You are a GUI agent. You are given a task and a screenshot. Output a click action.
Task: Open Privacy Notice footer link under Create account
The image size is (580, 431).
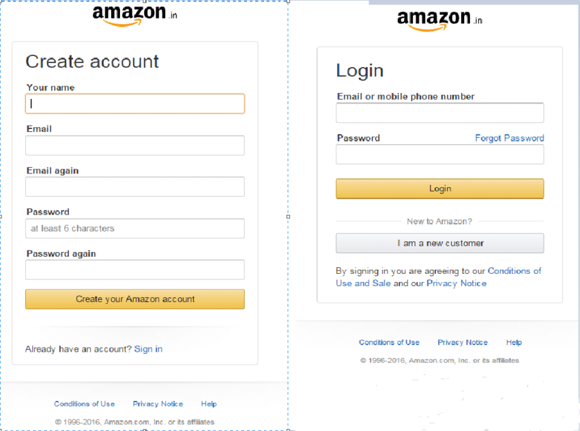158,404
